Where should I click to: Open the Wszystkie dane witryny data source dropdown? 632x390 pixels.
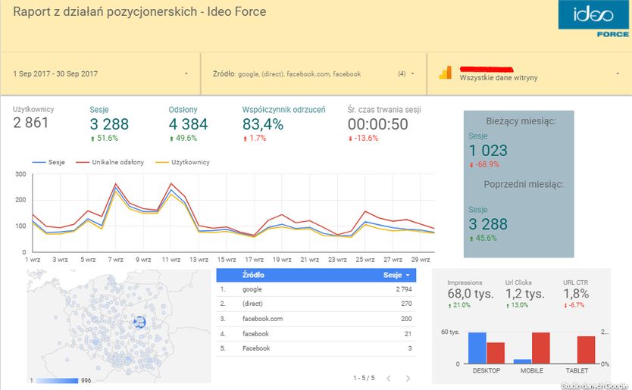[617, 73]
